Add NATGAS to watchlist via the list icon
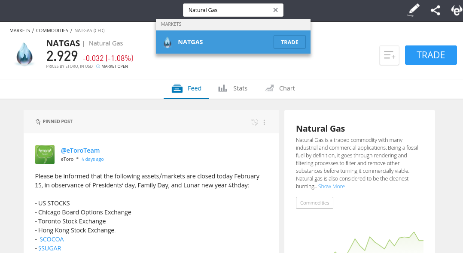The image size is (463, 253). coord(389,55)
